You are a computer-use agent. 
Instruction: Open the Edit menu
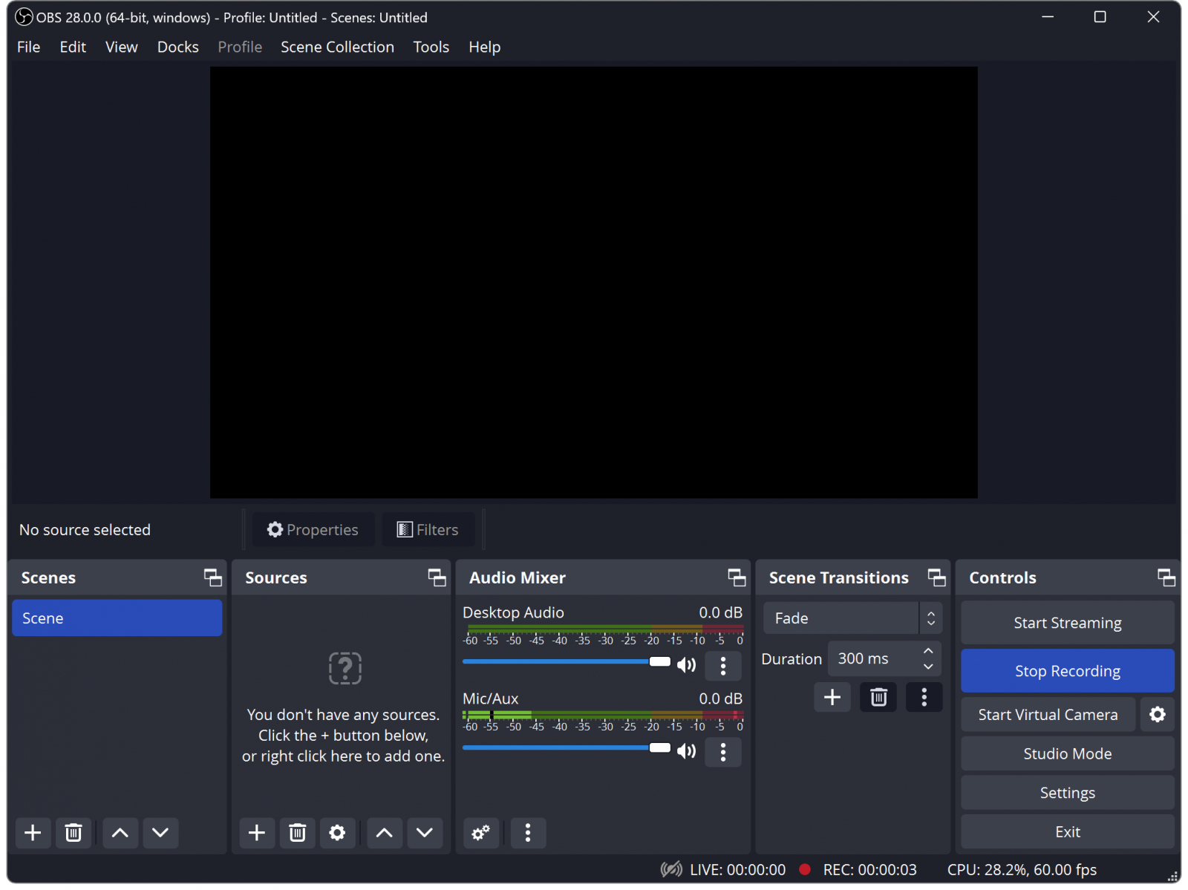73,47
